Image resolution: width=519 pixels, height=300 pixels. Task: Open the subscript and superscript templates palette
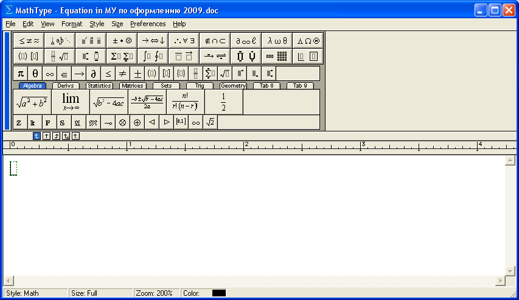pos(91,57)
